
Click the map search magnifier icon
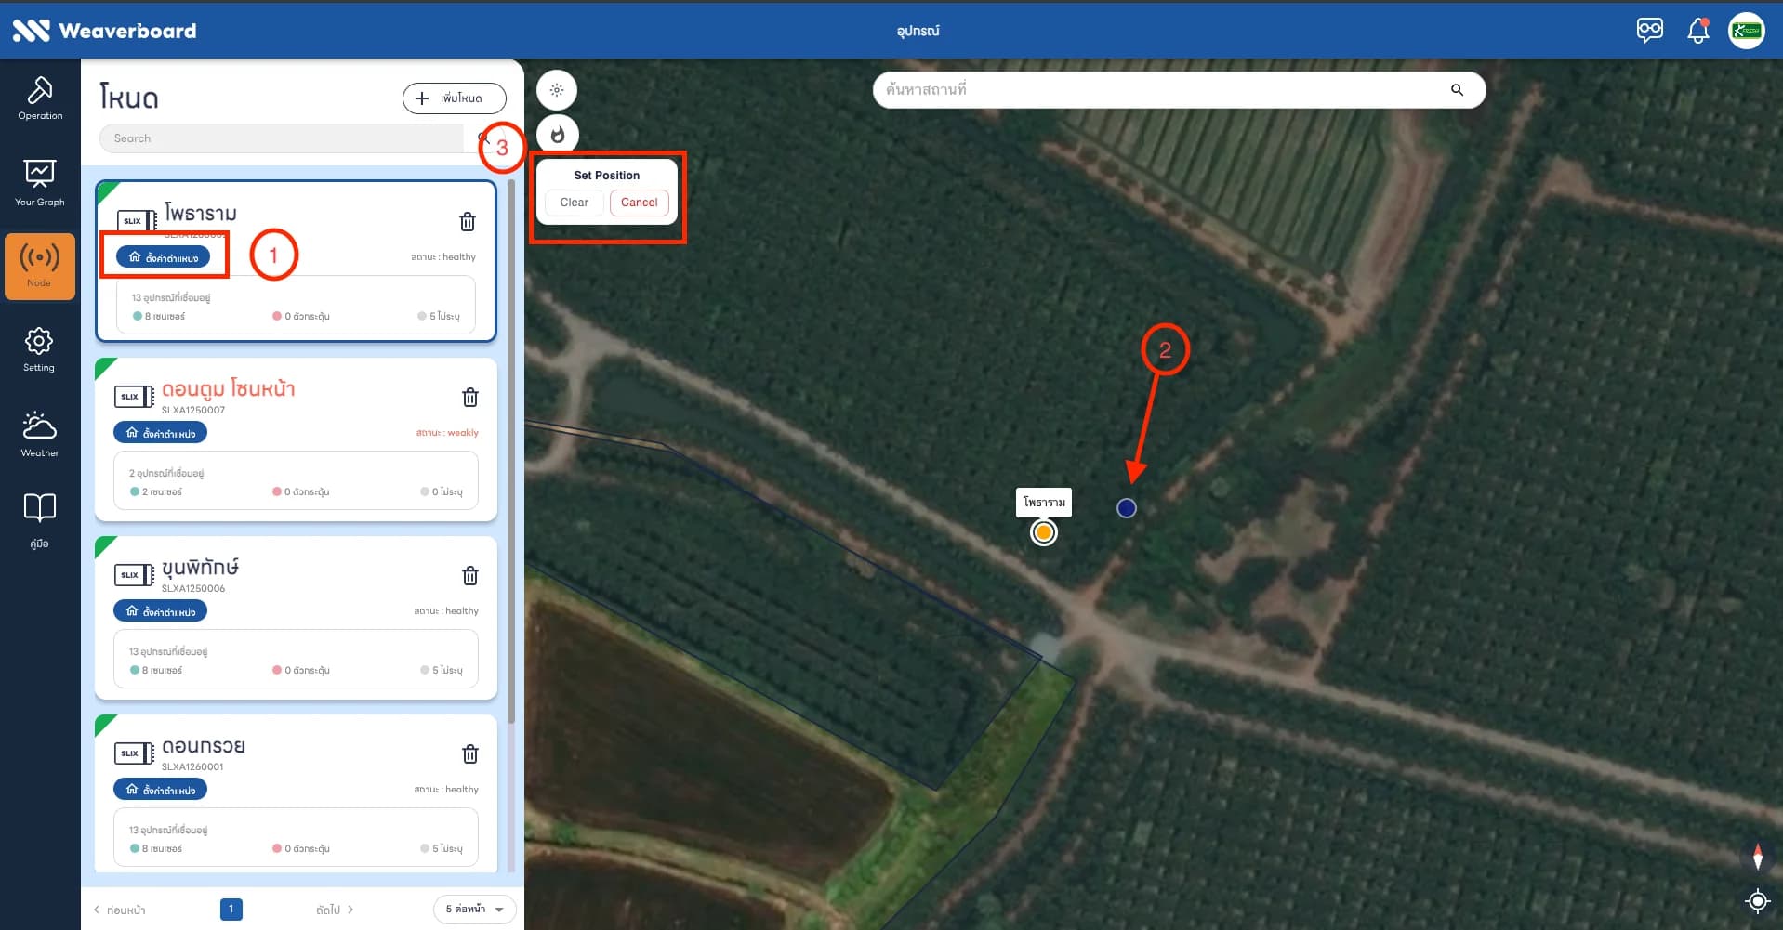coord(1457,90)
